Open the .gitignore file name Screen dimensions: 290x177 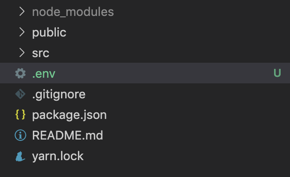pos(59,95)
